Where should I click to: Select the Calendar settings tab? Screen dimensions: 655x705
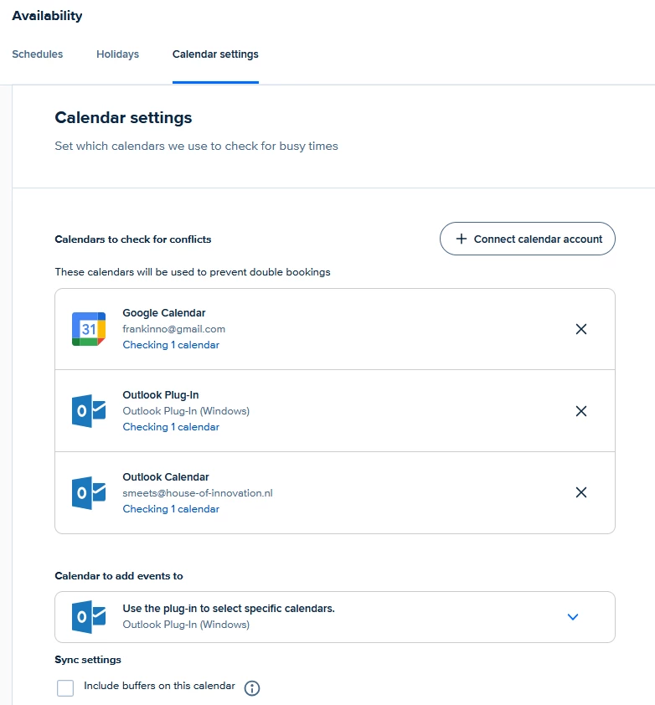215,54
